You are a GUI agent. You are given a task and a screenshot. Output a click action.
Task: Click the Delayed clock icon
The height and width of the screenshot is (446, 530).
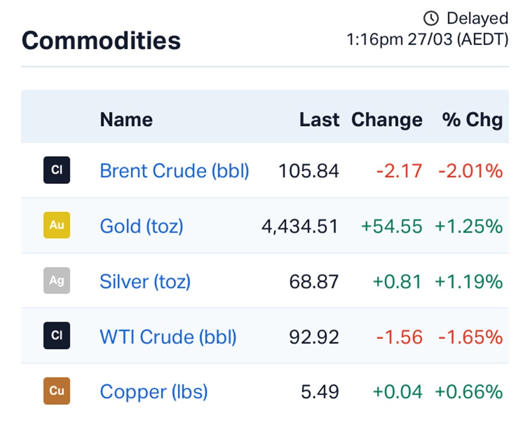coord(431,19)
